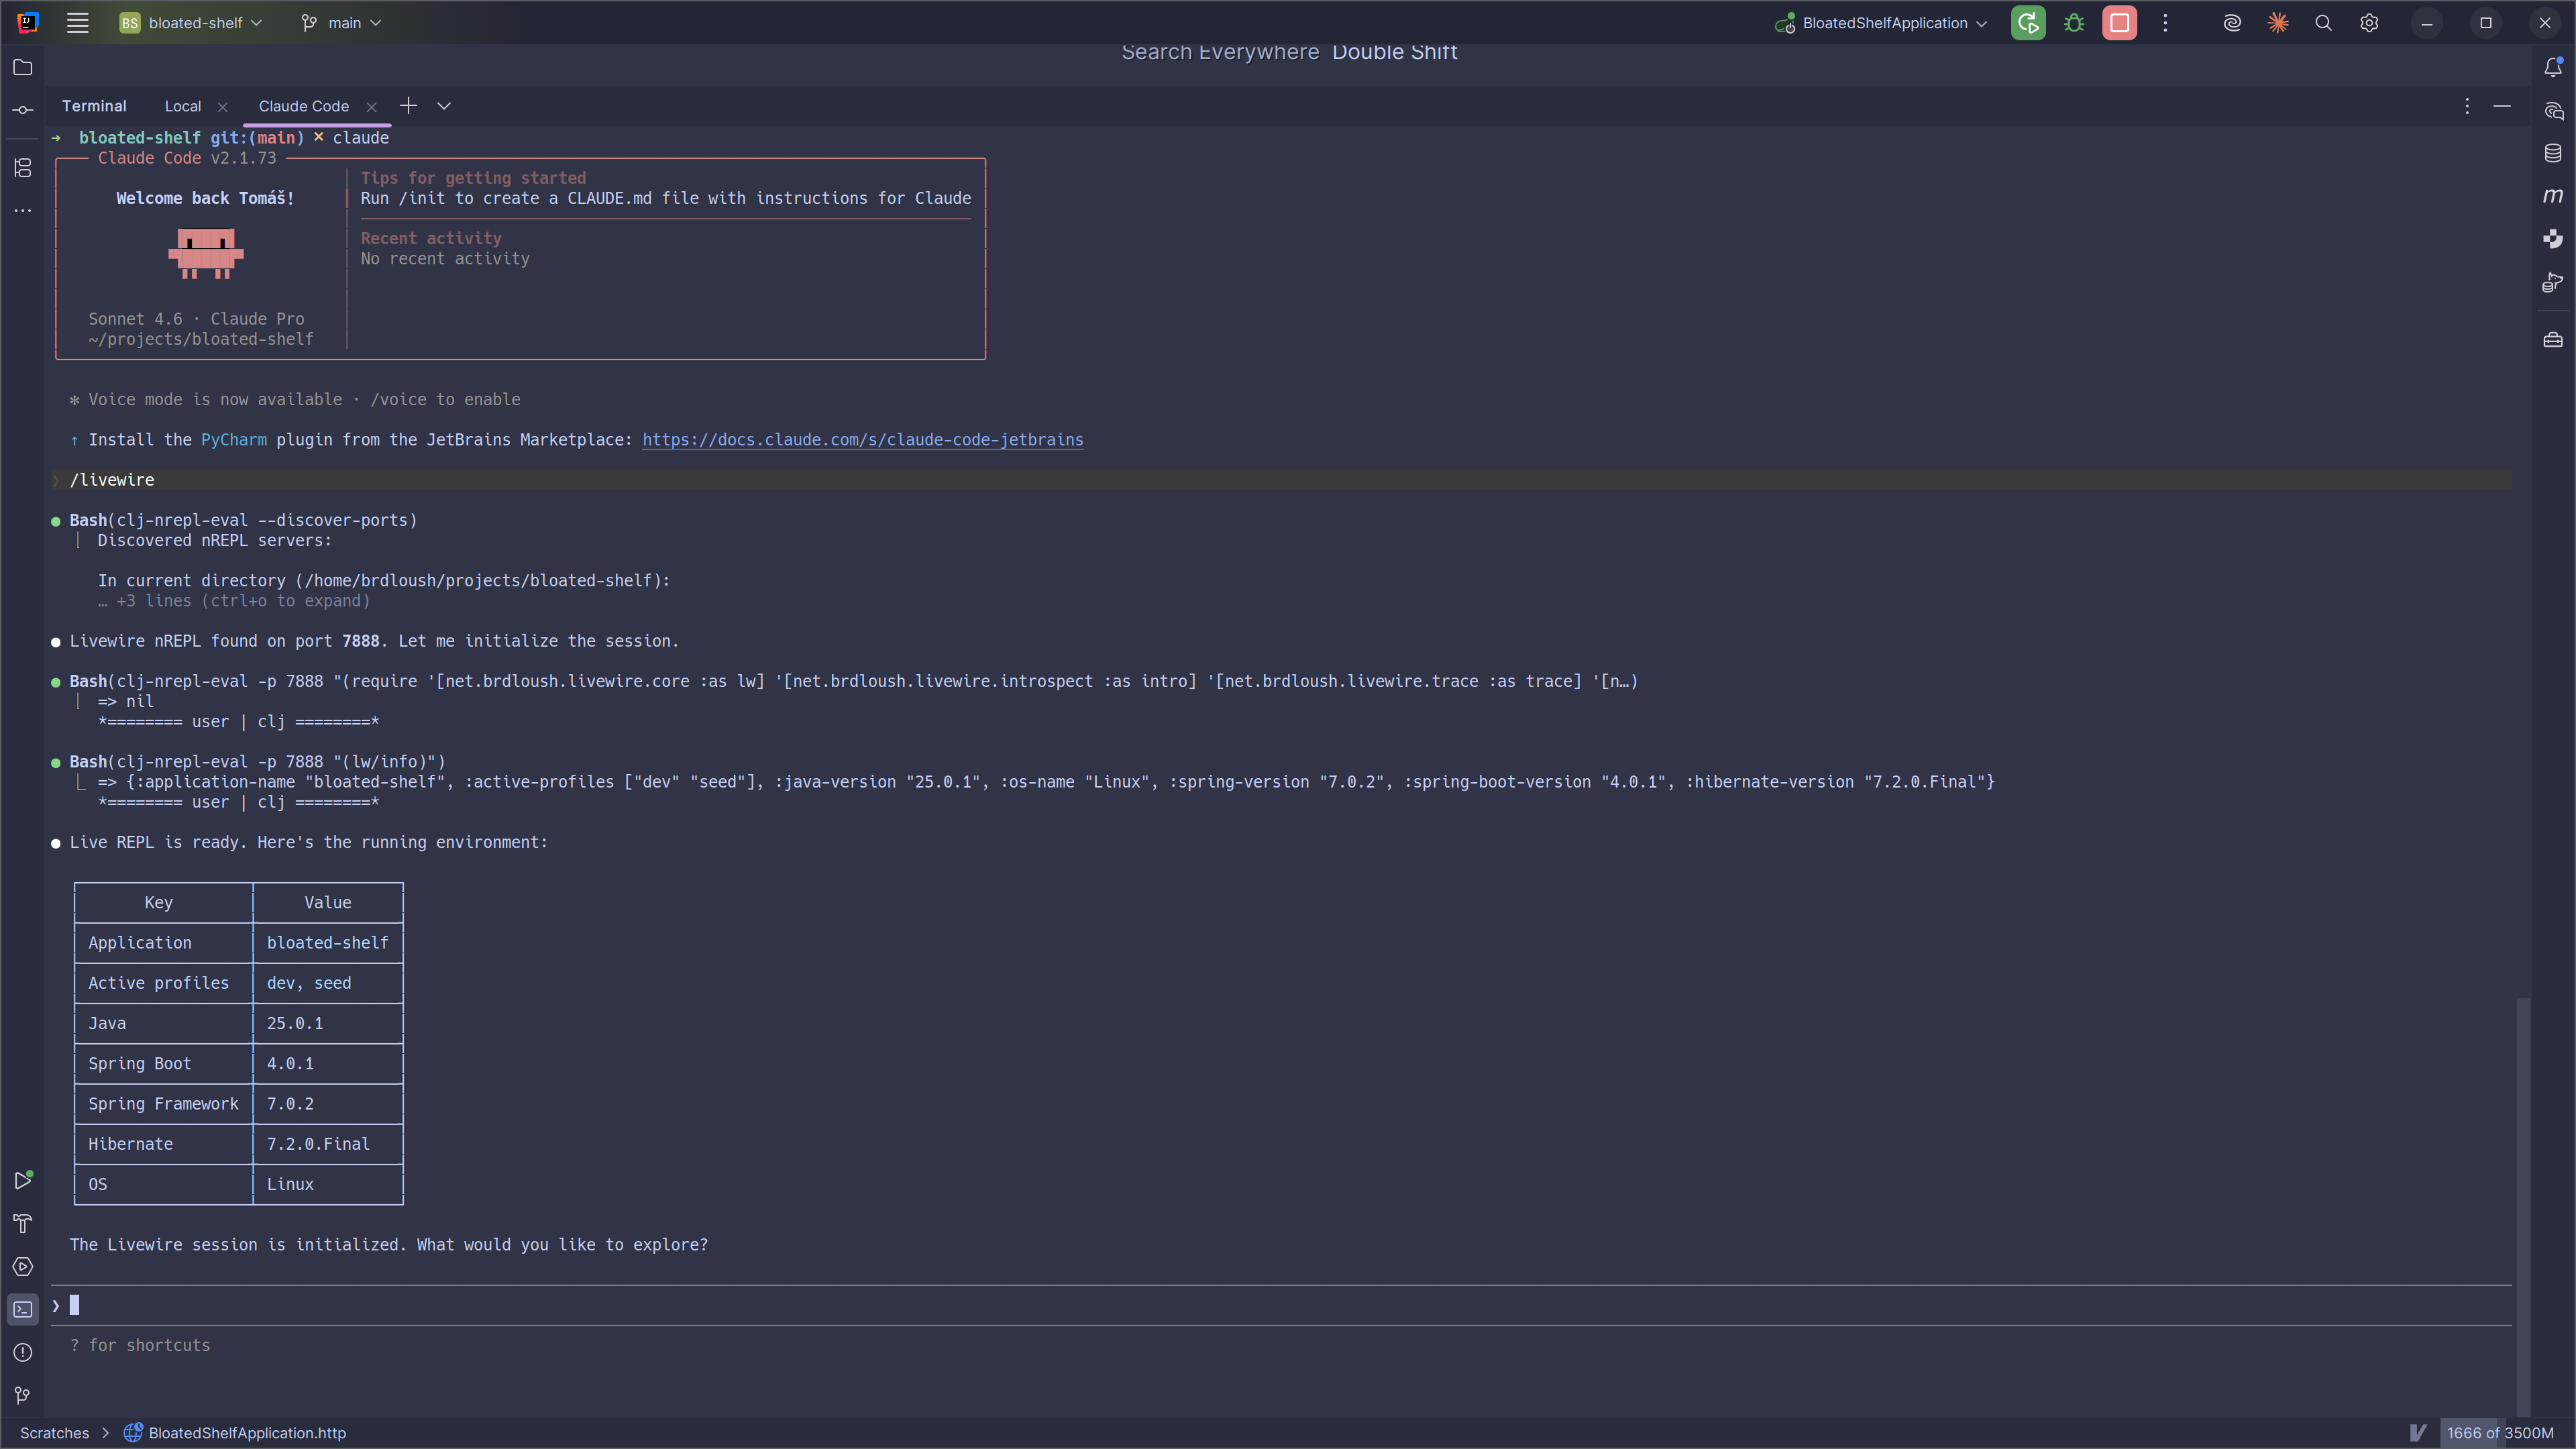Open the spiral AI assistant icon
Screen dimensions: 2576x1449
coord(2232,22)
